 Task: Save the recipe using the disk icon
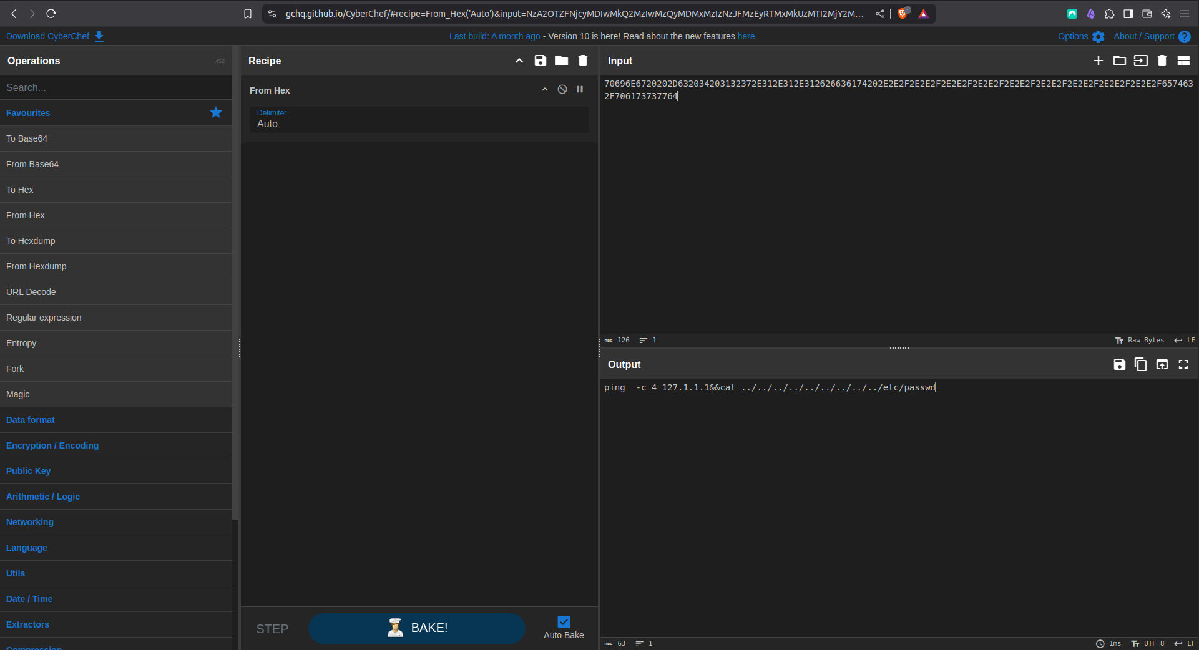click(540, 61)
